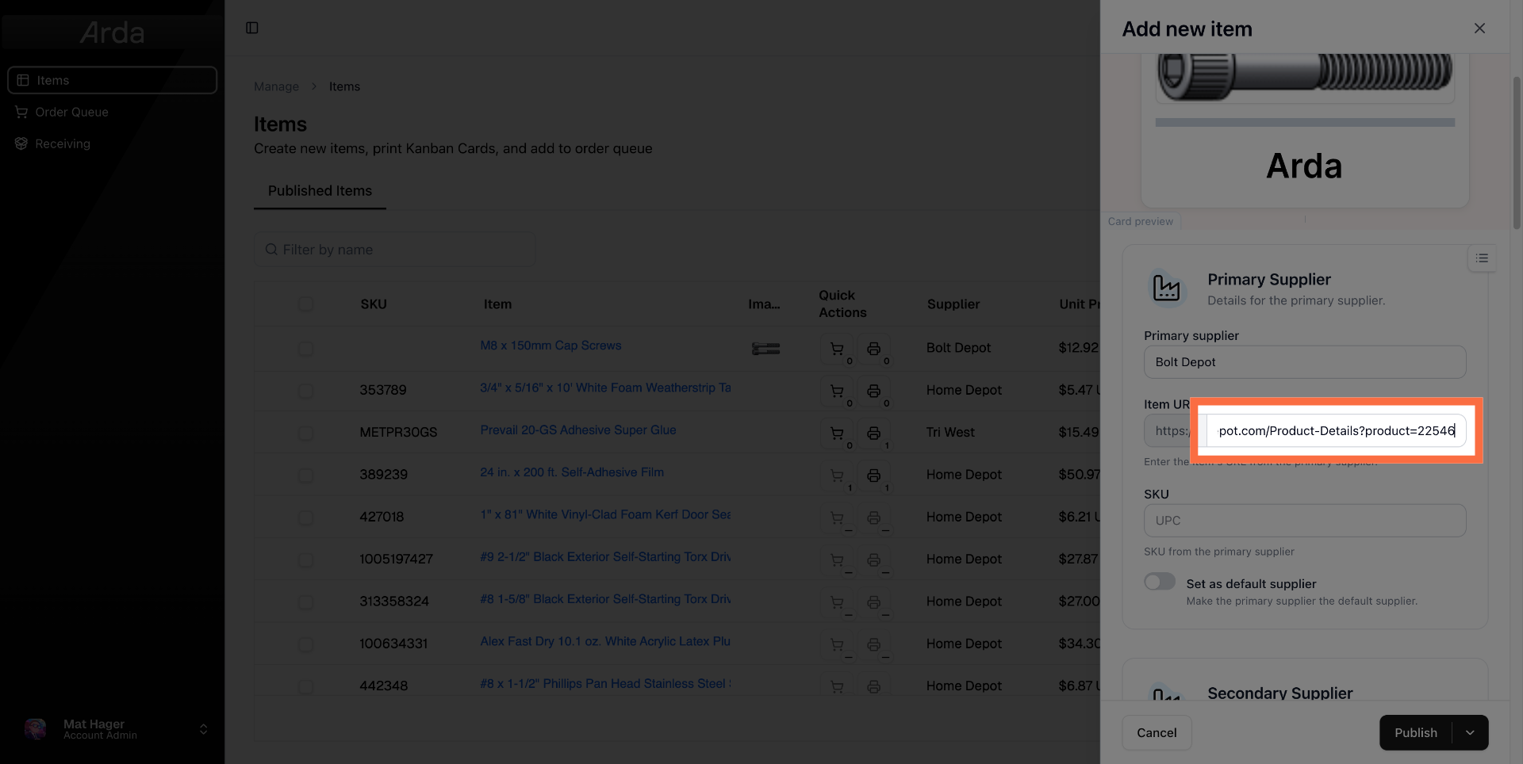This screenshot has width=1523, height=764.
Task: Click the M8 Cap Screws image thumbnail
Action: point(765,349)
